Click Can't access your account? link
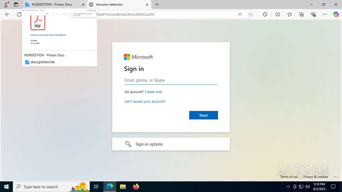 [x=145, y=101]
